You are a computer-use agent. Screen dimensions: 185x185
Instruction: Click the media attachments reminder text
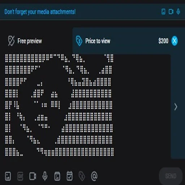point(40,12)
